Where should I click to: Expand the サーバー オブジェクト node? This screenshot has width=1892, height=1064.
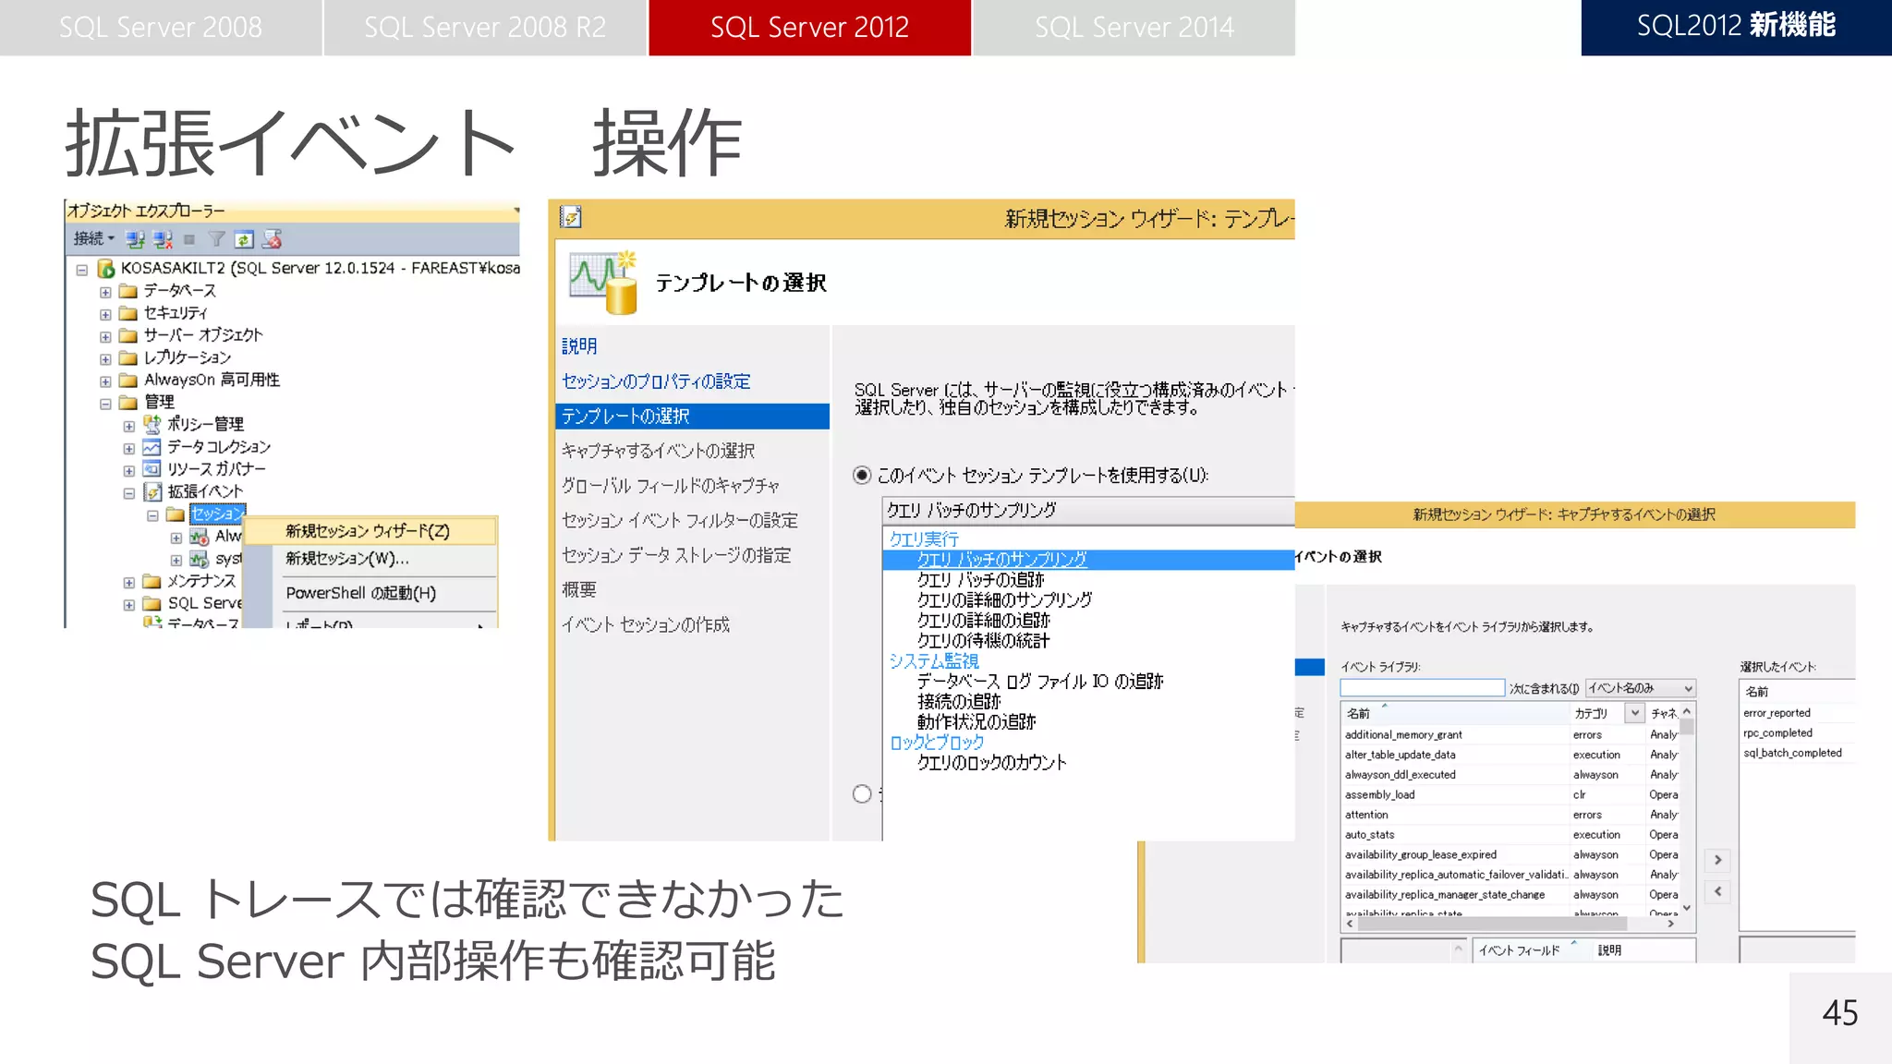tap(105, 336)
